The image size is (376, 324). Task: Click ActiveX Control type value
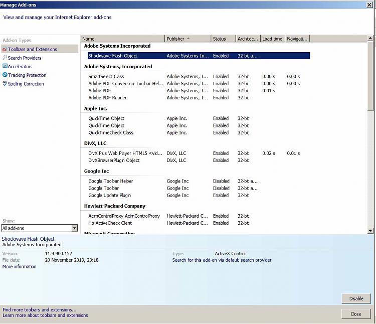(230, 253)
